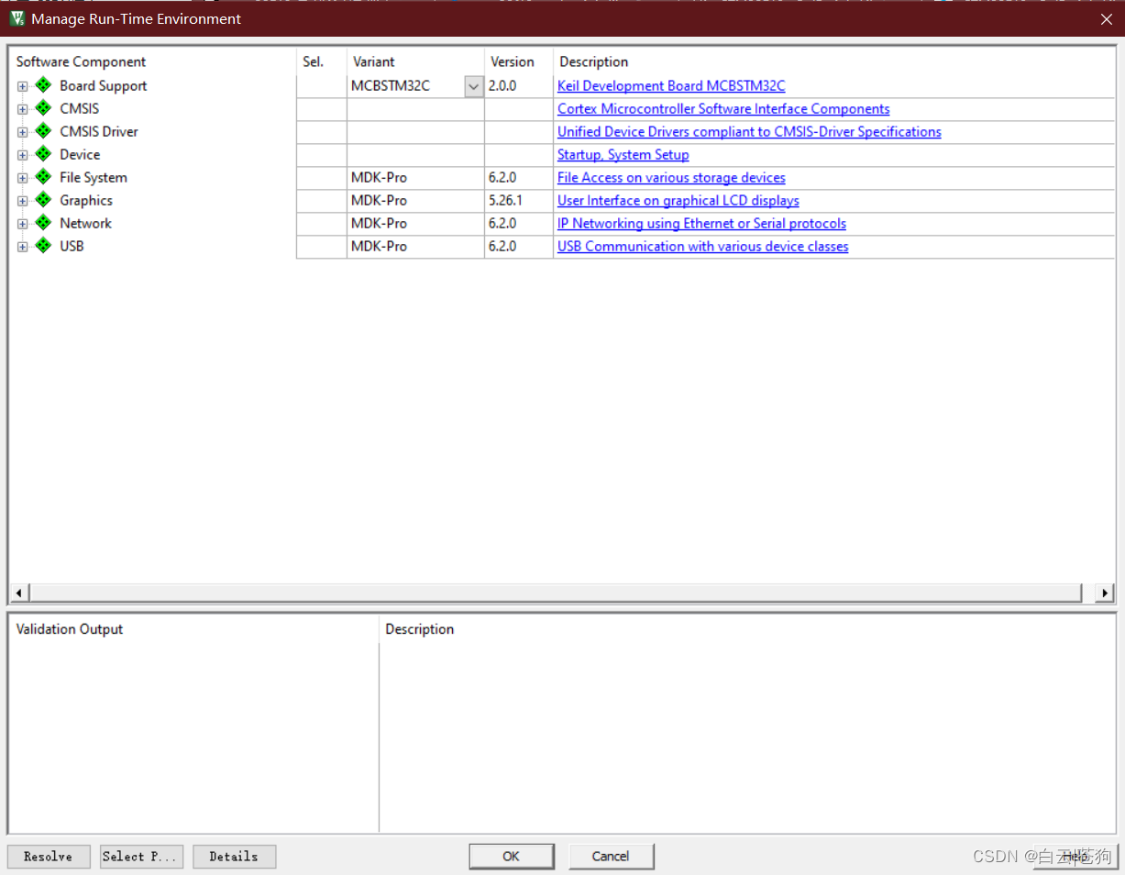Click the MDK-Pro variant in File System row
This screenshot has width=1125, height=875.
(379, 178)
